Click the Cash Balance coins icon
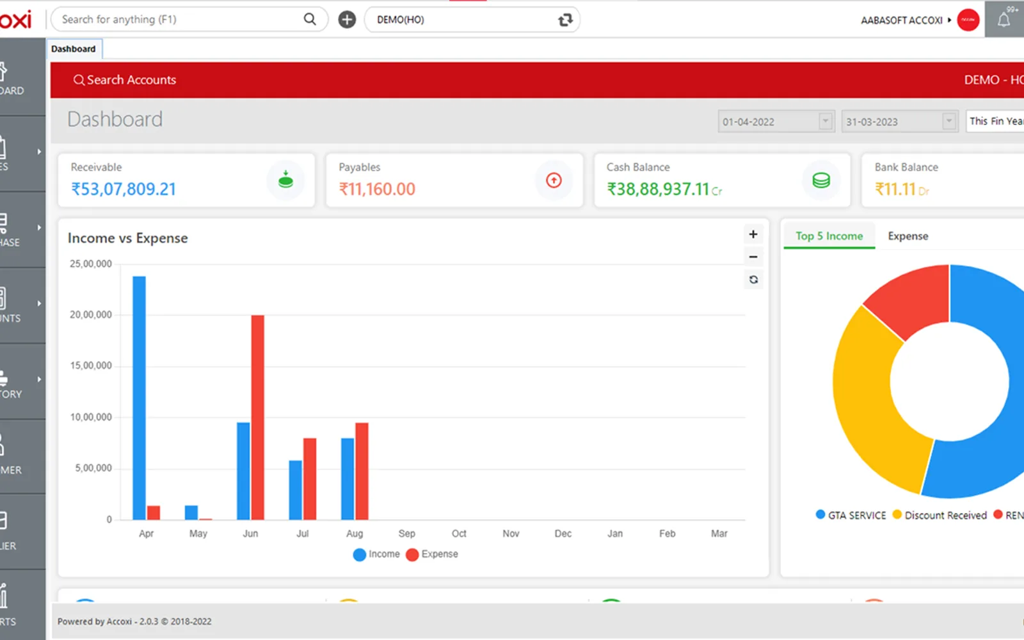Image resolution: width=1024 pixels, height=640 pixels. (821, 180)
